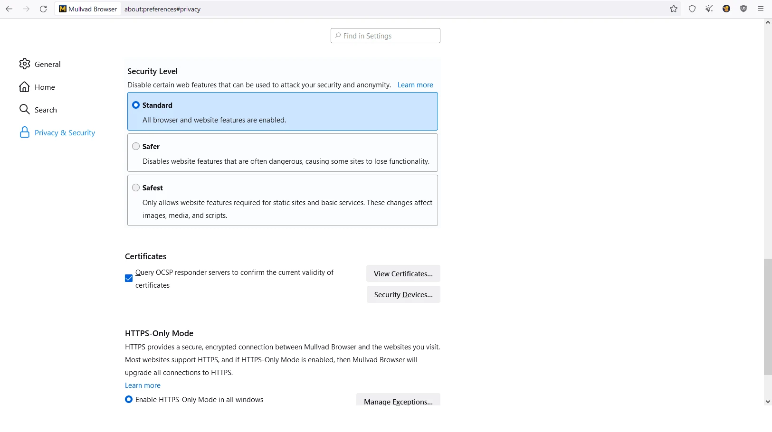772x432 pixels.
Task: Click Manage Exceptions button
Action: [398, 400]
